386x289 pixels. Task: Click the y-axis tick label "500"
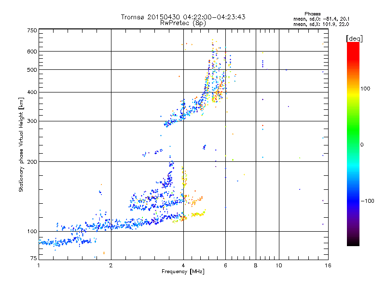32,70
